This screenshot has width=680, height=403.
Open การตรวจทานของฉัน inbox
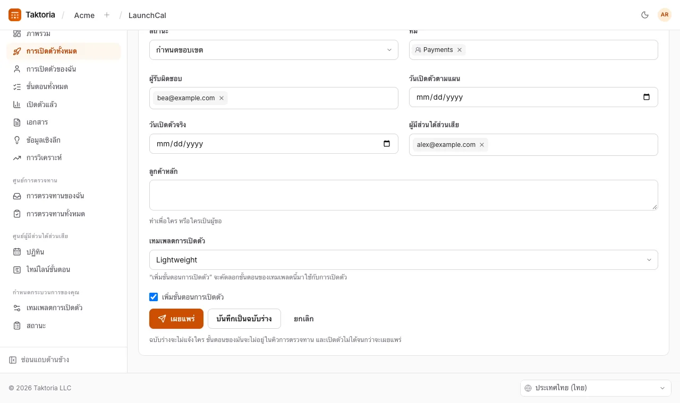(x=64, y=196)
